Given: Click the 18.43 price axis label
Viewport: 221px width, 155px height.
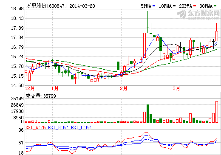Looking at the screenshot, I should (x=17, y=18).
